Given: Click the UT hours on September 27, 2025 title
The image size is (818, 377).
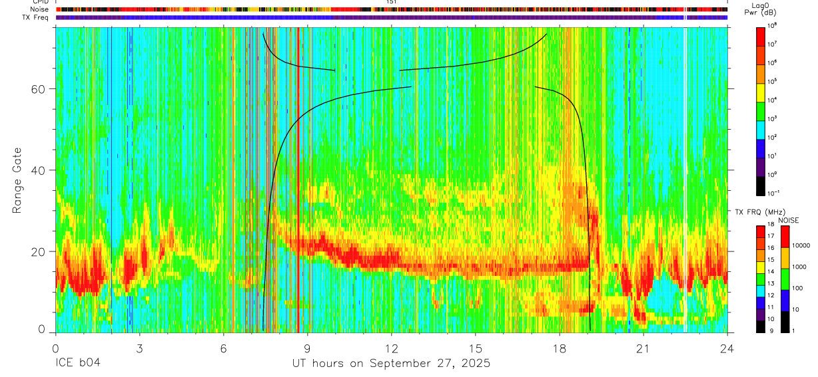Looking at the screenshot, I should coord(391,364).
